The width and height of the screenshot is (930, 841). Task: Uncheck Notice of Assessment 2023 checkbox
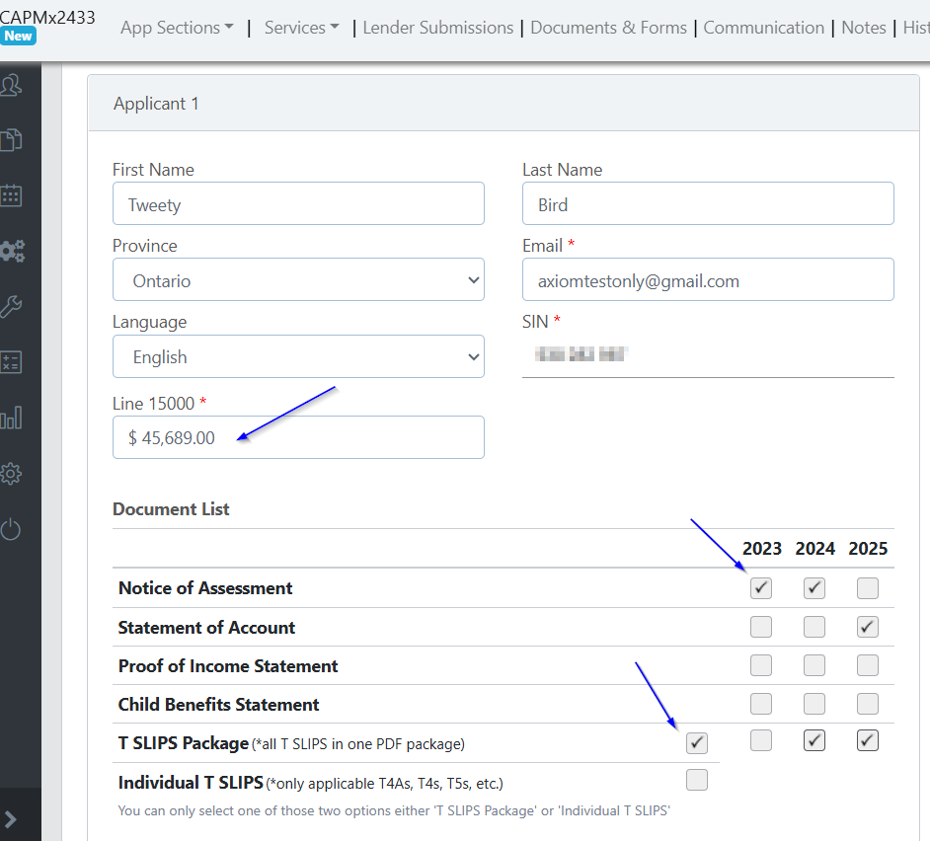[760, 588]
